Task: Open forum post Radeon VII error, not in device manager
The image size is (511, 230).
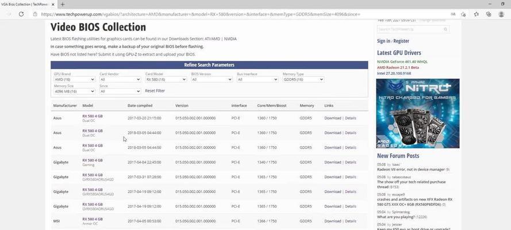Action: (x=410, y=170)
